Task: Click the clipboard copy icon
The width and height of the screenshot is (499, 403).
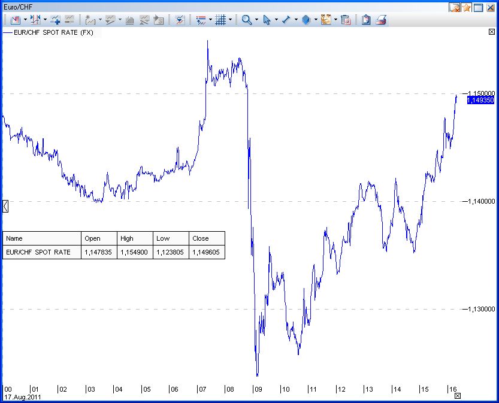Action: point(366,20)
